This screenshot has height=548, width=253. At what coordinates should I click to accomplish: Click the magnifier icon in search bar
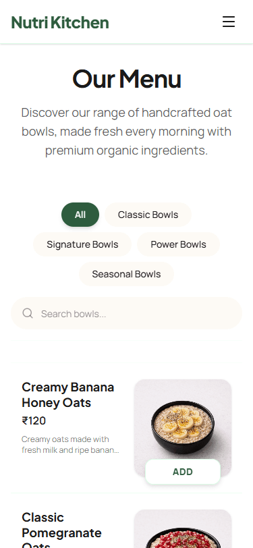(28, 313)
